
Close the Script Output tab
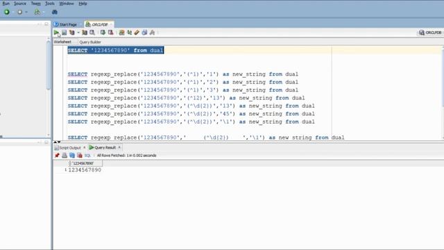click(85, 147)
